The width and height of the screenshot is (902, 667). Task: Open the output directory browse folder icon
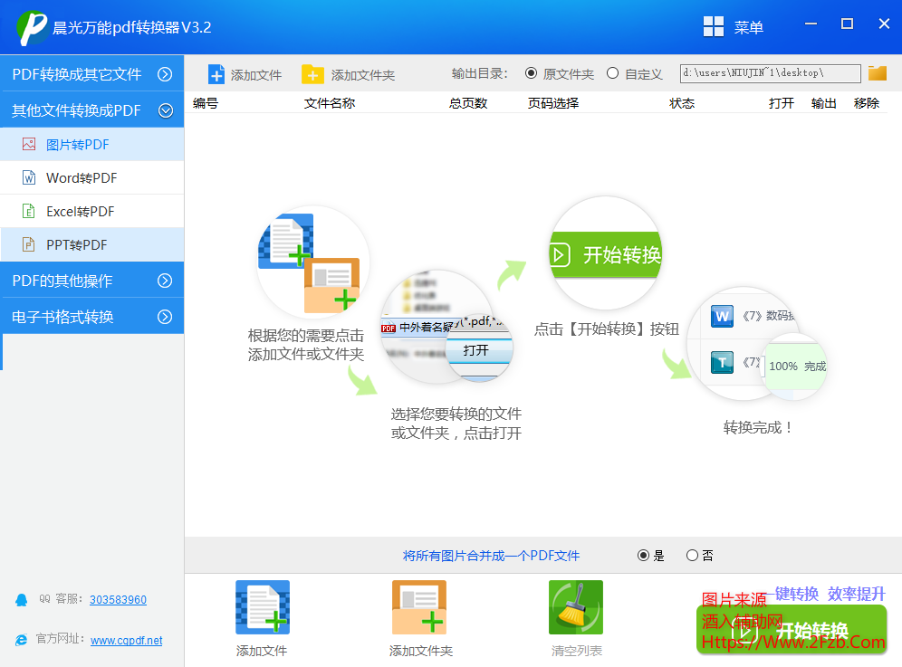click(877, 73)
